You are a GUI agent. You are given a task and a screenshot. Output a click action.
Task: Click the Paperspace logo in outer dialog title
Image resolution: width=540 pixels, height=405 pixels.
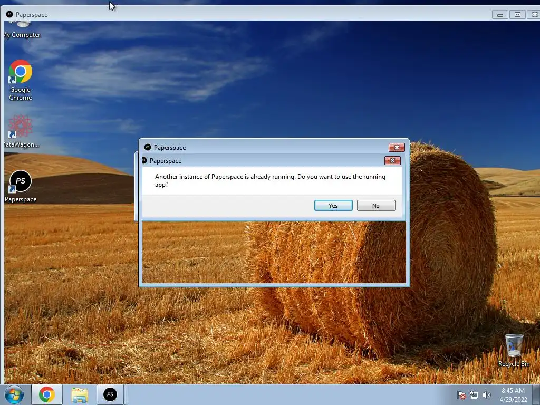point(148,147)
